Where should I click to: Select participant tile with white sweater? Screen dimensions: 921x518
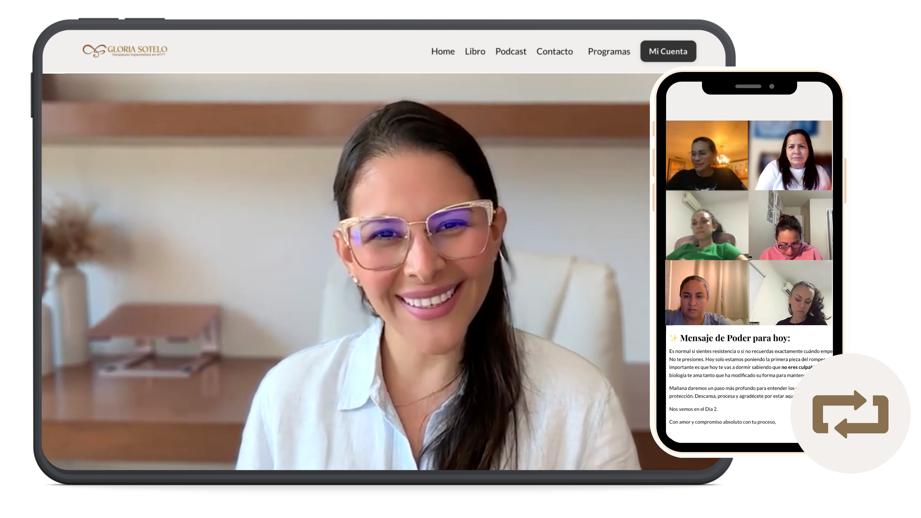pos(791,155)
